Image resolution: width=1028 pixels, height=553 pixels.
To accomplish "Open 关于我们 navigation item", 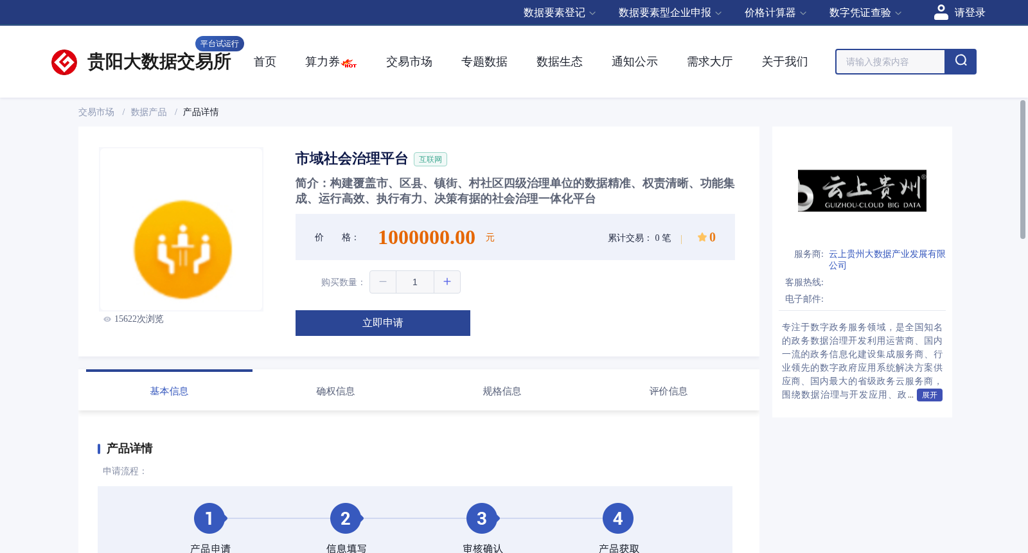I will pyautogui.click(x=785, y=62).
